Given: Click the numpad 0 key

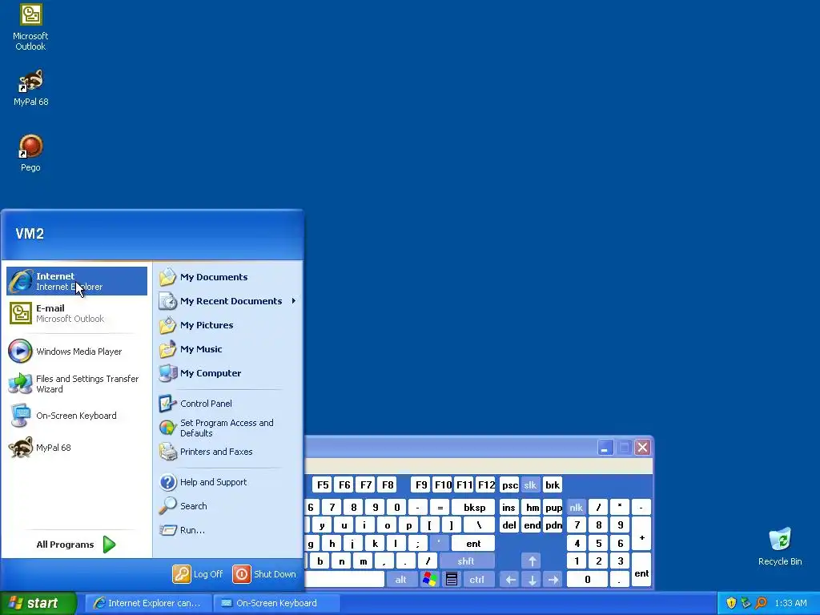Looking at the screenshot, I should click(587, 580).
